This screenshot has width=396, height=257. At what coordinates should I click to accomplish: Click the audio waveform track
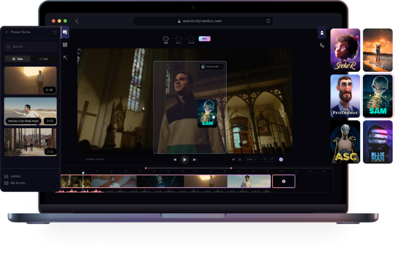tap(163, 191)
